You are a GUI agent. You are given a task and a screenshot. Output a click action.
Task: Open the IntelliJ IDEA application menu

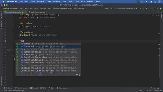pyautogui.click(x=12, y=2)
